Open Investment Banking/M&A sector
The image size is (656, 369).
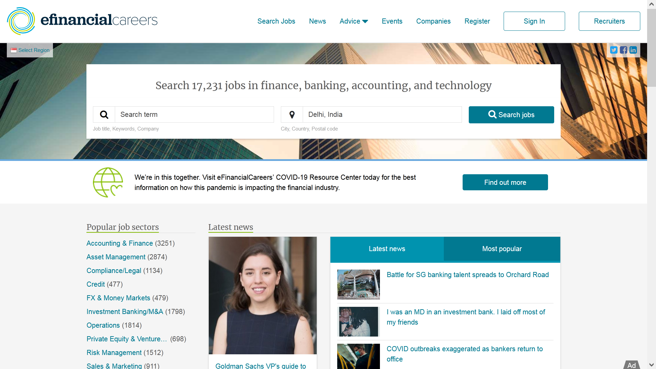tap(125, 312)
